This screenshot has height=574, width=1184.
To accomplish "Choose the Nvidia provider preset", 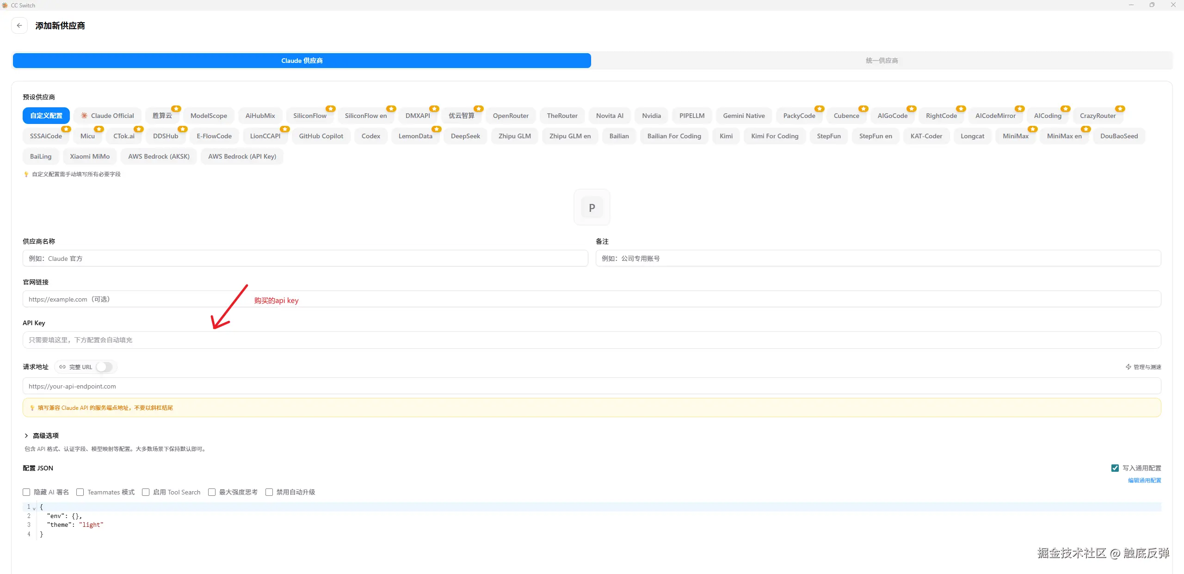I will [651, 116].
